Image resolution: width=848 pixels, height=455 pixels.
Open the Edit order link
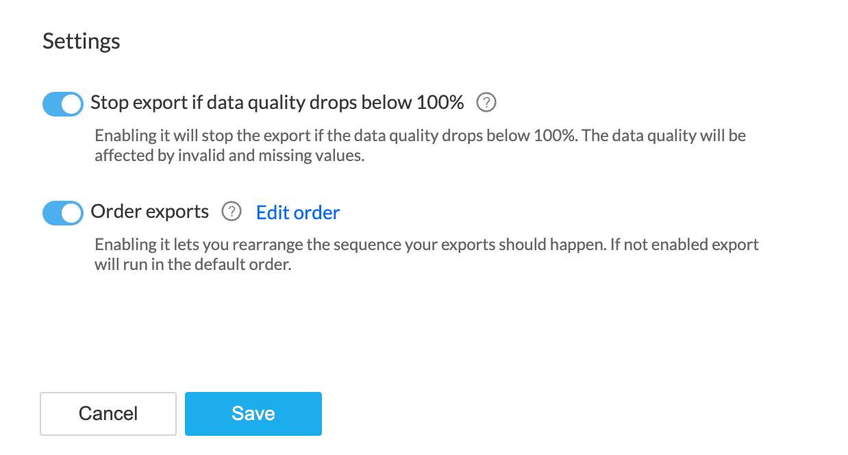[x=298, y=212]
